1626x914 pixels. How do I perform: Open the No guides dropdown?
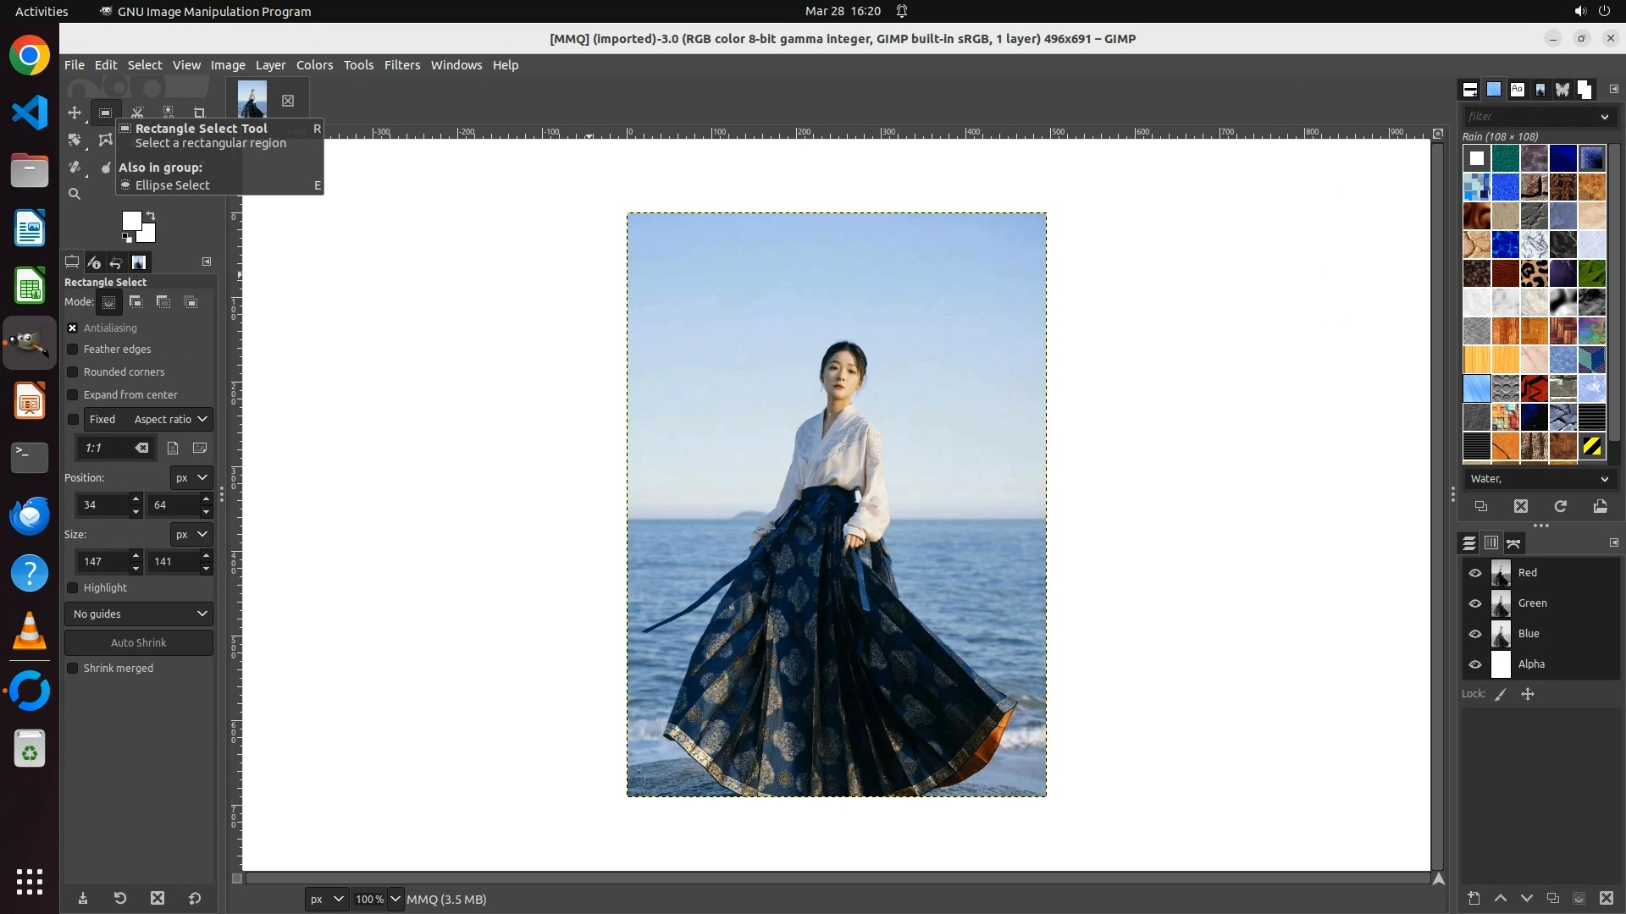(139, 614)
